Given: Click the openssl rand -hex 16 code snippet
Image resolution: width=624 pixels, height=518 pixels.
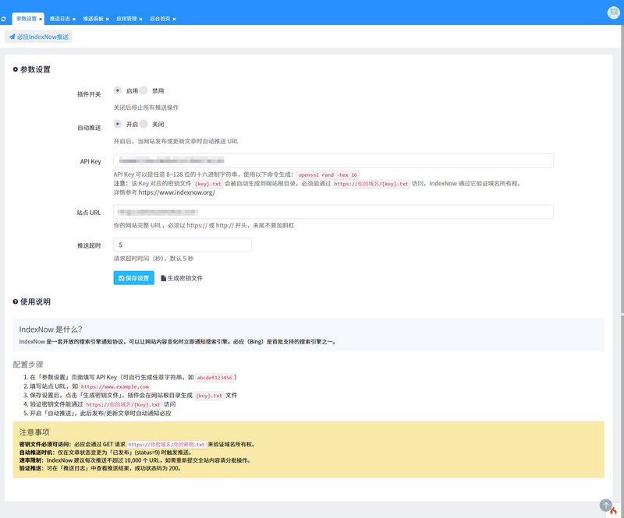Looking at the screenshot, I should [x=328, y=175].
